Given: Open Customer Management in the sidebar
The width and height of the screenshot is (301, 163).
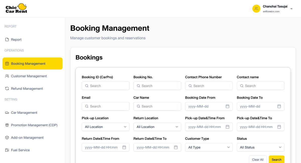Looking at the screenshot, I should [x=32, y=76].
